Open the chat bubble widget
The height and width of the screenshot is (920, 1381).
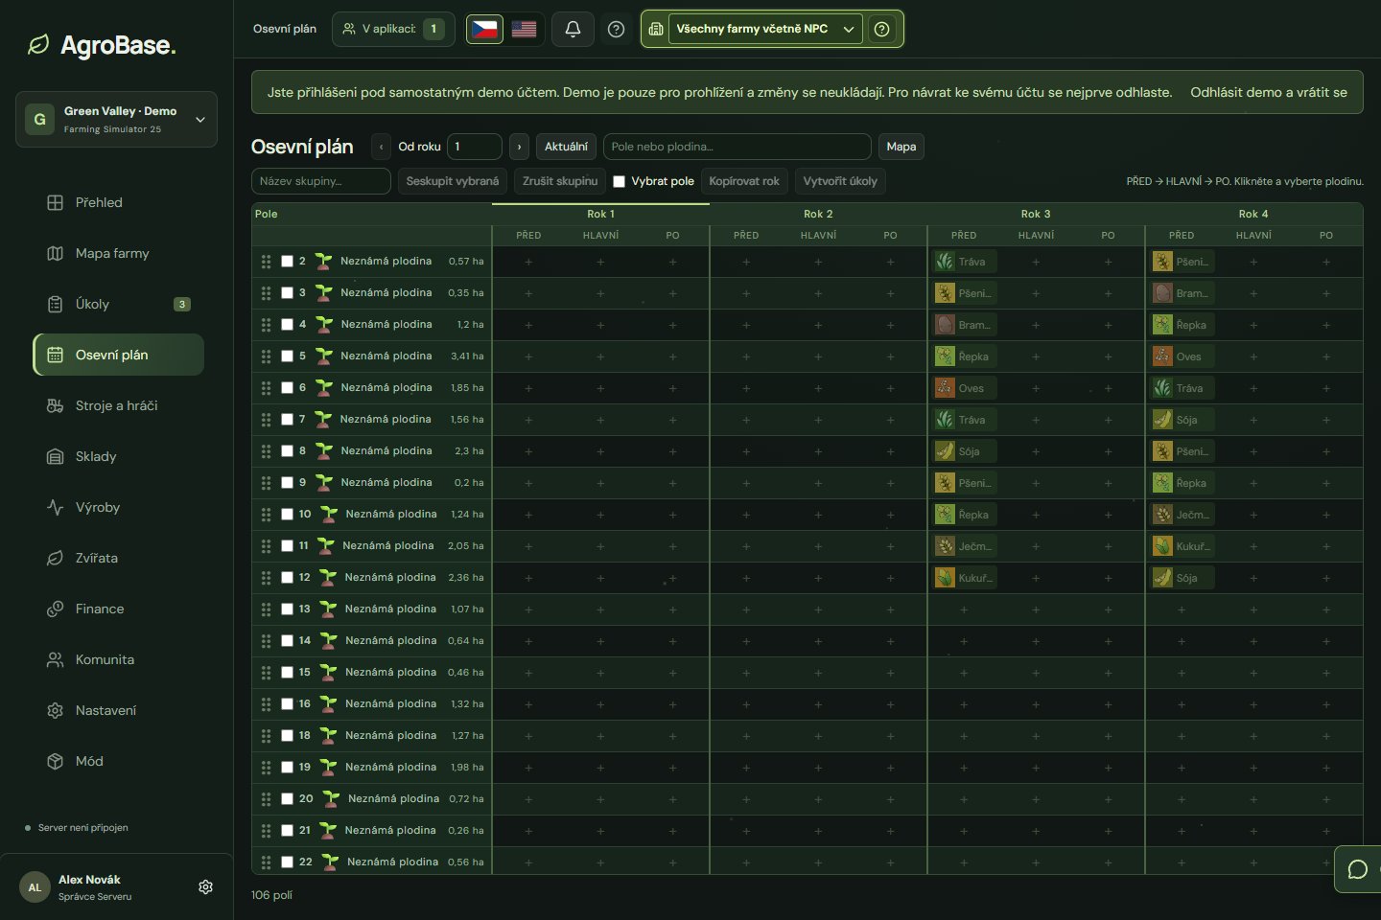coord(1358,869)
